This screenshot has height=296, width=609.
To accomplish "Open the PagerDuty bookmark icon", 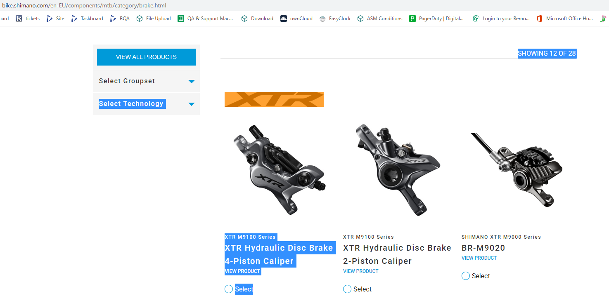I will [x=412, y=19].
